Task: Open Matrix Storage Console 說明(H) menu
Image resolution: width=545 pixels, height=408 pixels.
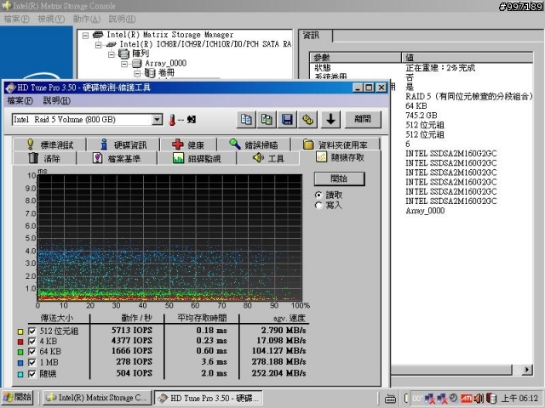Action: (122, 19)
